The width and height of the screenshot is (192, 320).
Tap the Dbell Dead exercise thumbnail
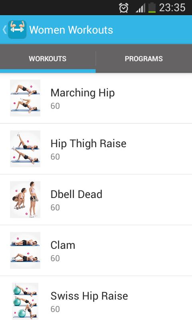click(x=25, y=200)
